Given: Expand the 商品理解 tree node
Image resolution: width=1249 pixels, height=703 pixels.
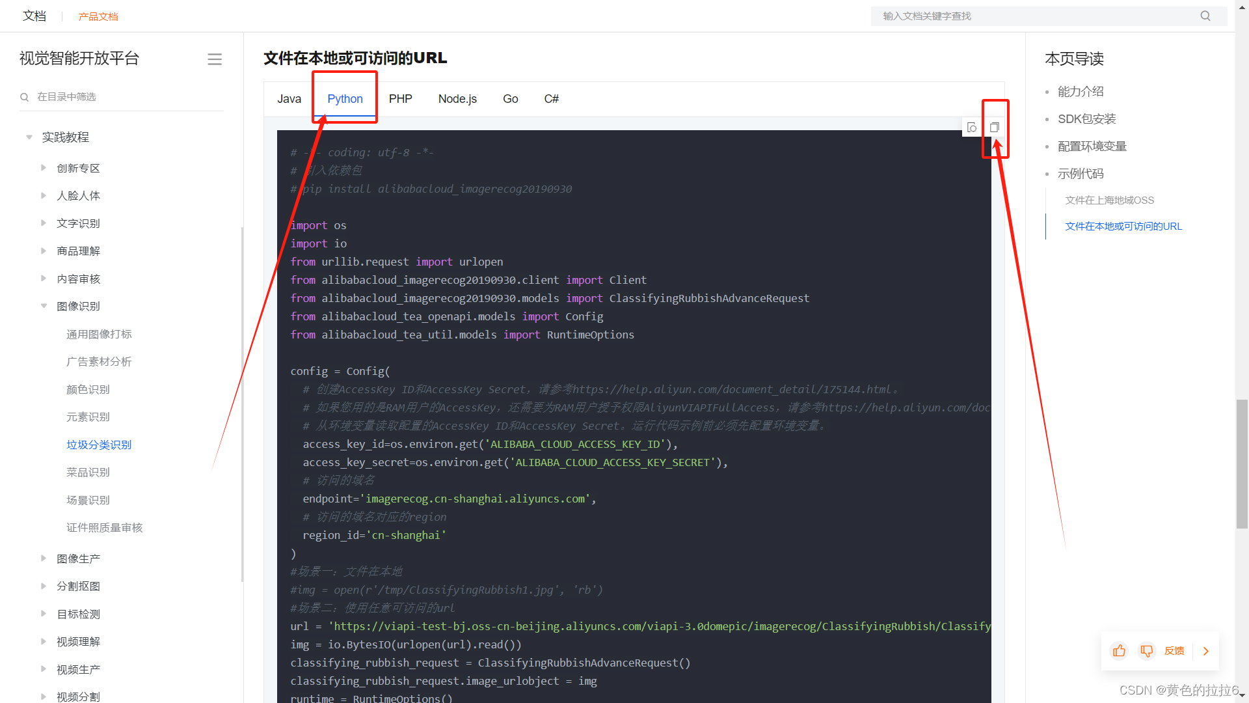Looking at the screenshot, I should (x=44, y=251).
